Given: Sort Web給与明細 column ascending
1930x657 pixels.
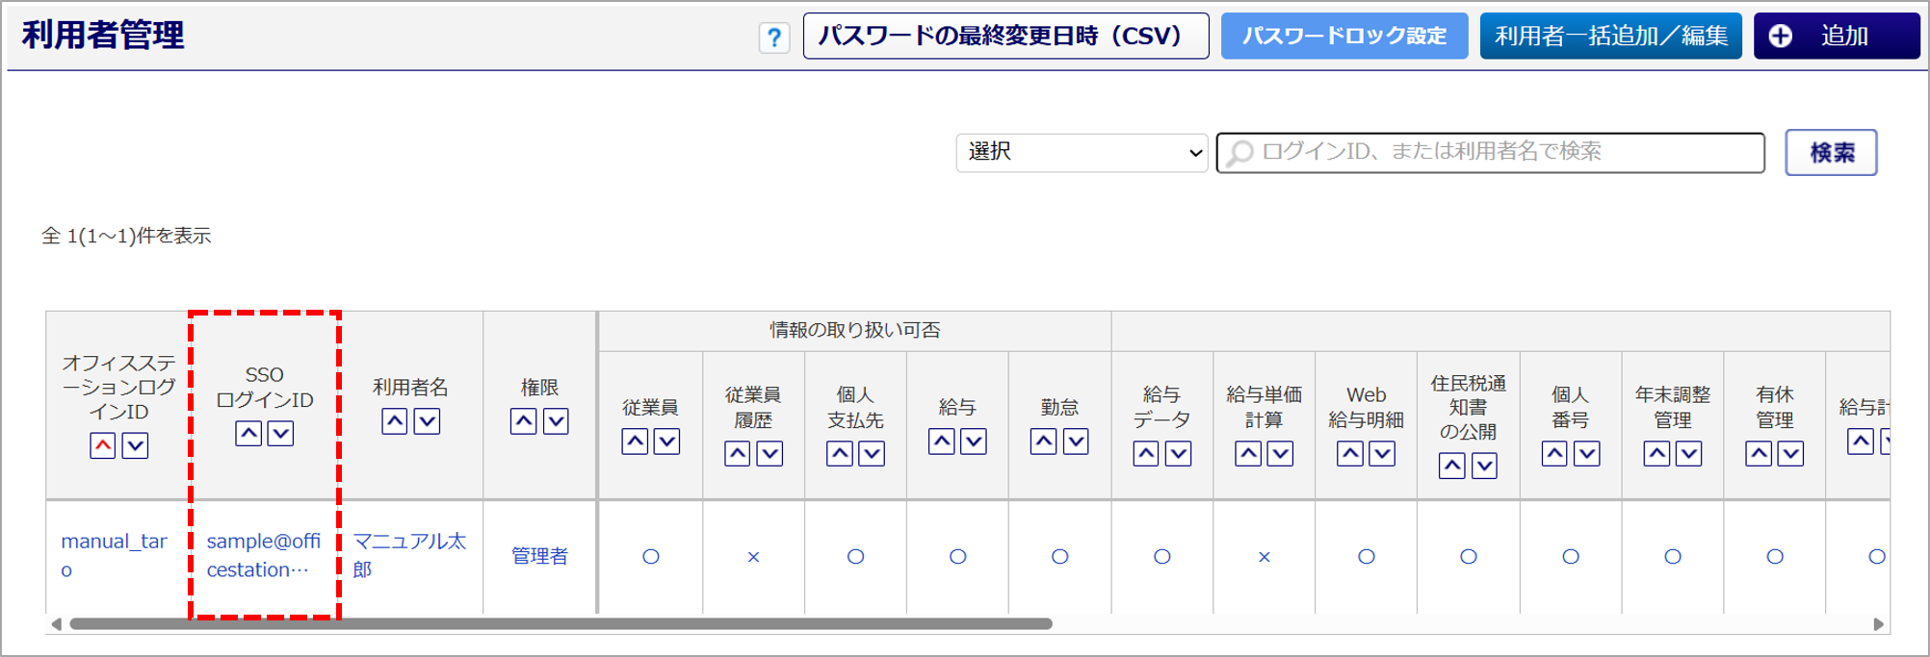Looking at the screenshot, I should coord(1349,454).
